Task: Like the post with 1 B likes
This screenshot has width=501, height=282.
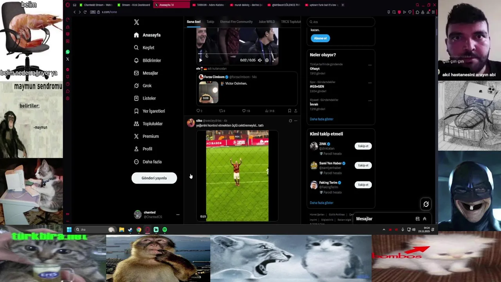Action: click(245, 111)
